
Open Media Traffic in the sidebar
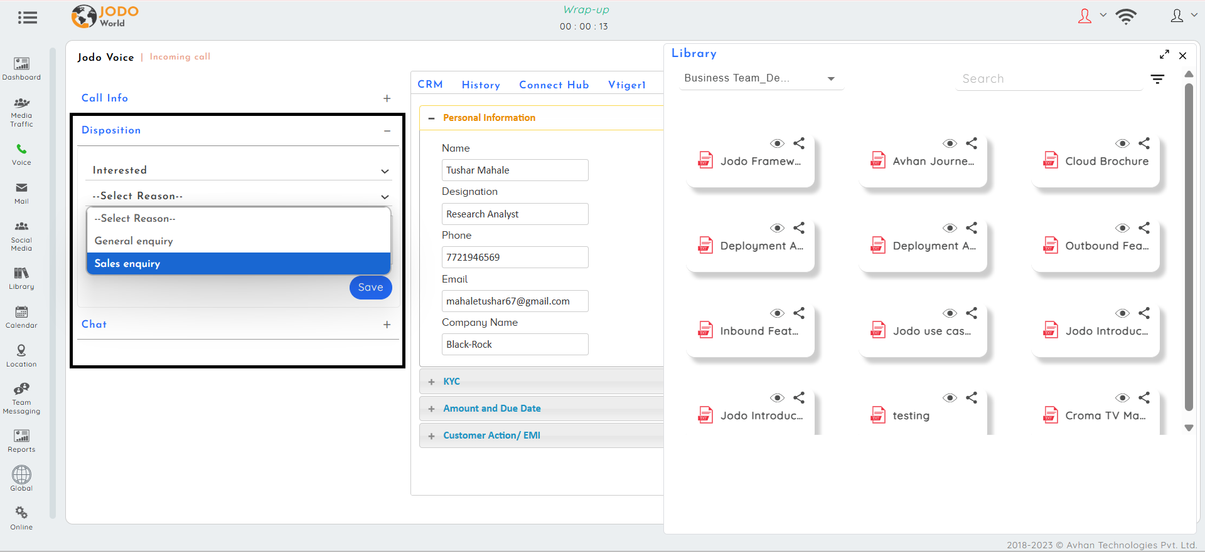[x=21, y=113]
